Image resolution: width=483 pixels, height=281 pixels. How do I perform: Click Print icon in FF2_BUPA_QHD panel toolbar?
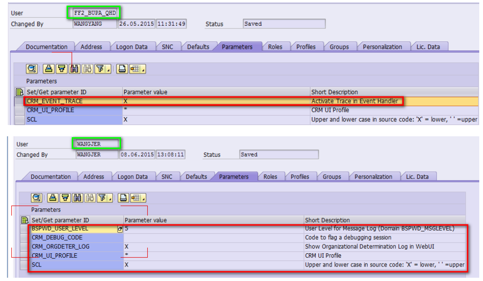coord(122,69)
